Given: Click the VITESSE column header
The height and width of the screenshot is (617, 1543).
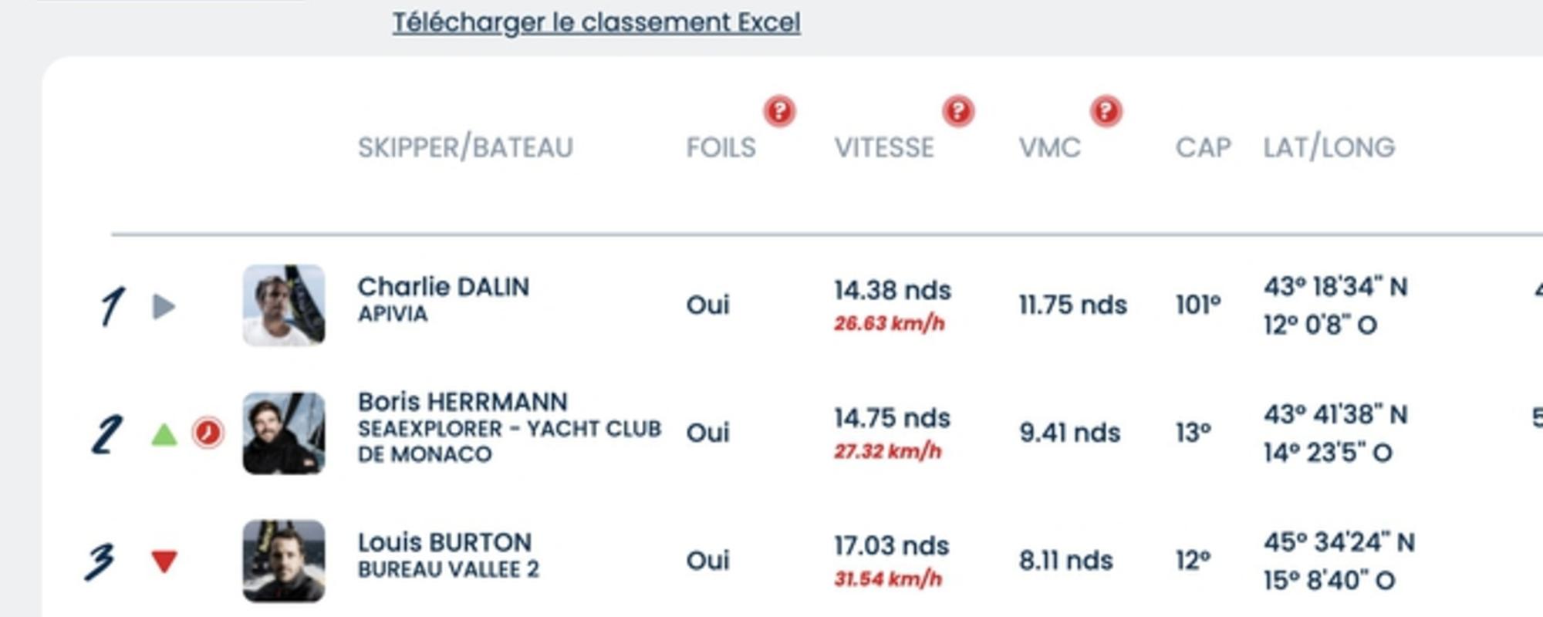Looking at the screenshot, I should coord(884,147).
